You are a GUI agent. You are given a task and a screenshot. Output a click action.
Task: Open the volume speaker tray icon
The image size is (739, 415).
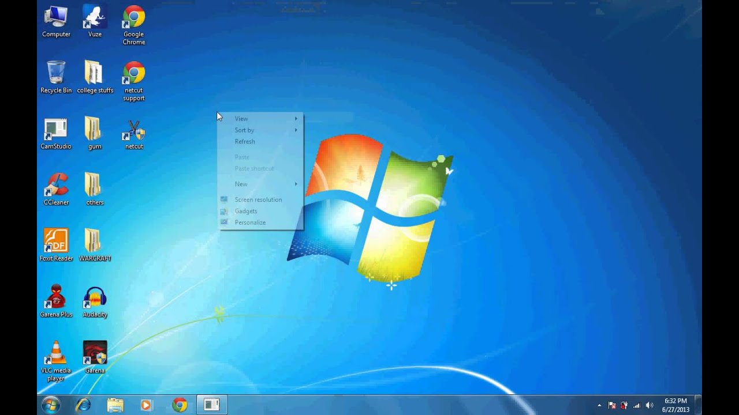pyautogui.click(x=650, y=405)
